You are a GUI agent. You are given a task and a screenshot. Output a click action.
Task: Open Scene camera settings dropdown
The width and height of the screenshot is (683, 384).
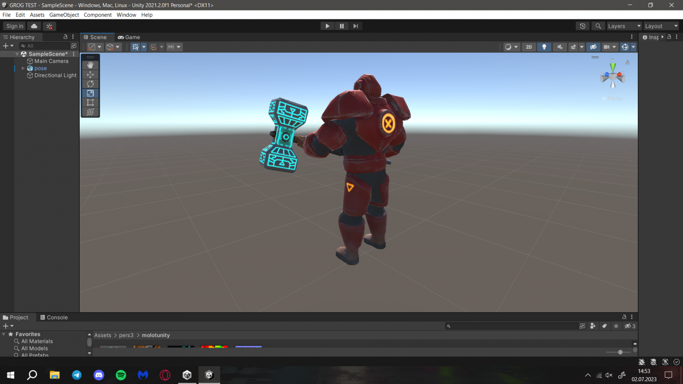[x=609, y=47]
